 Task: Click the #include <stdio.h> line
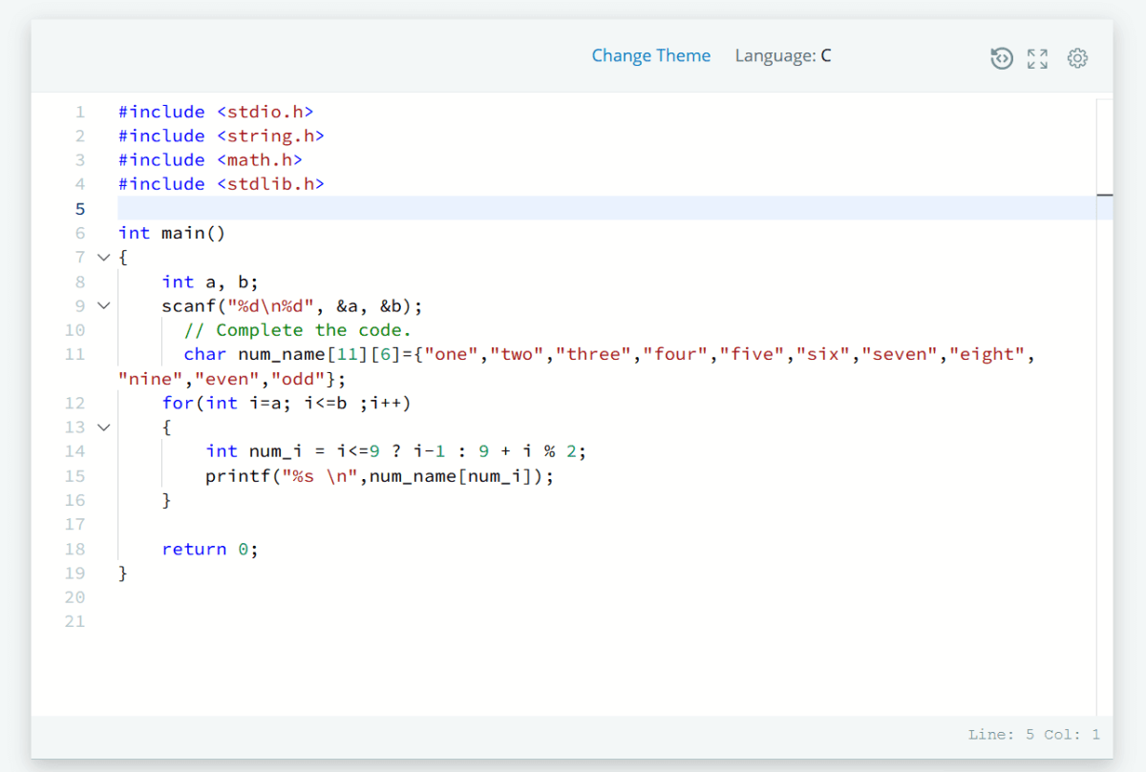[215, 112]
